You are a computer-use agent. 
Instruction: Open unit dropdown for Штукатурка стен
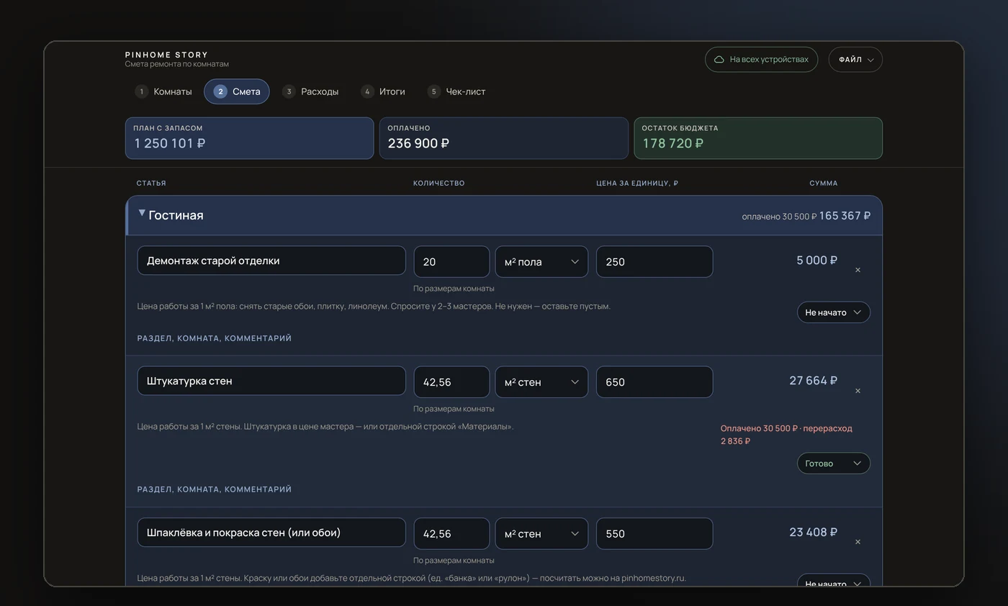tap(541, 382)
